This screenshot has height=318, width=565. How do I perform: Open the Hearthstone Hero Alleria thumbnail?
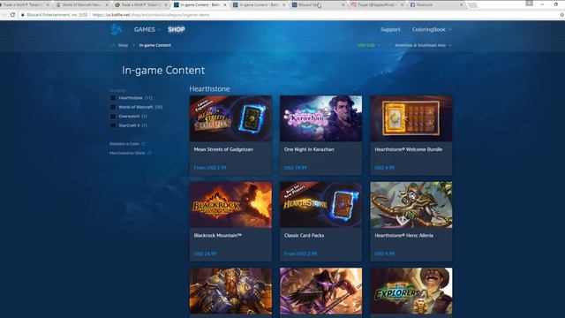(411, 205)
